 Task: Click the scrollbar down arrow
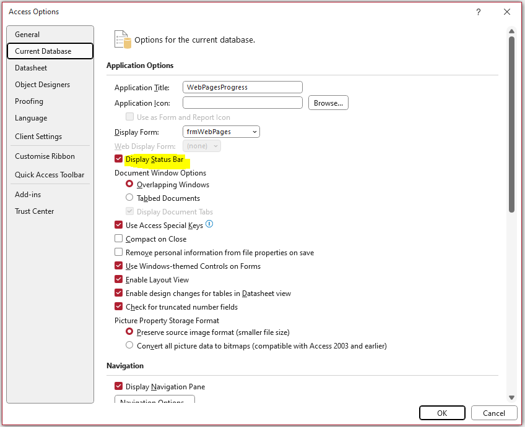click(x=511, y=397)
